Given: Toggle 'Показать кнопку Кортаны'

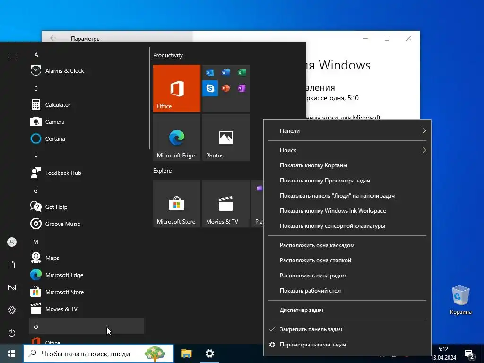Looking at the screenshot, I should 347,165.
